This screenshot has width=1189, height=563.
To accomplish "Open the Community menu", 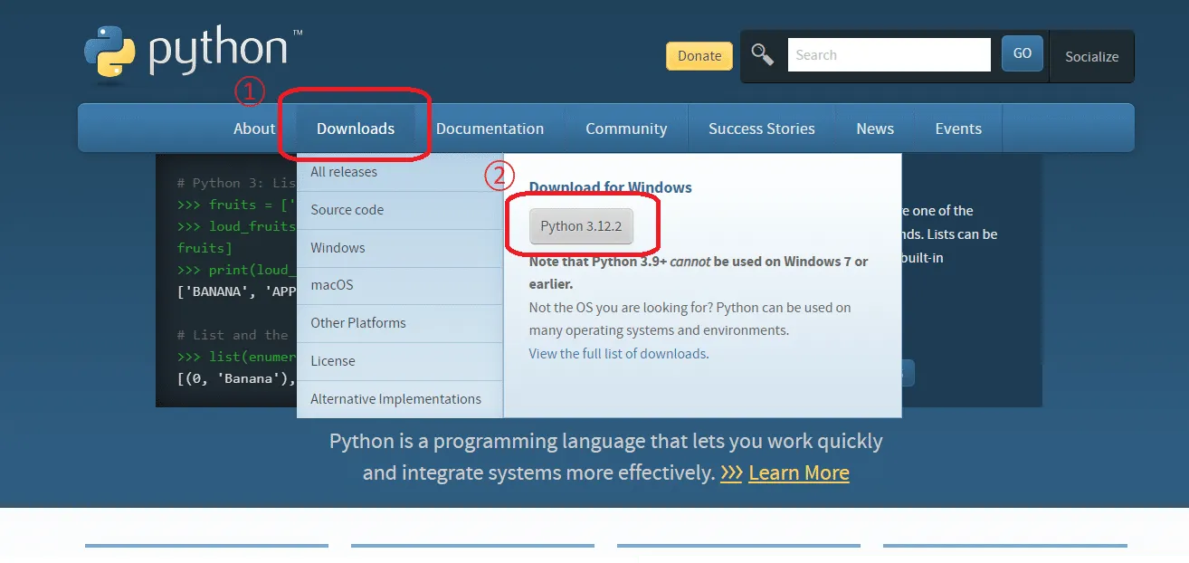I will click(x=626, y=129).
